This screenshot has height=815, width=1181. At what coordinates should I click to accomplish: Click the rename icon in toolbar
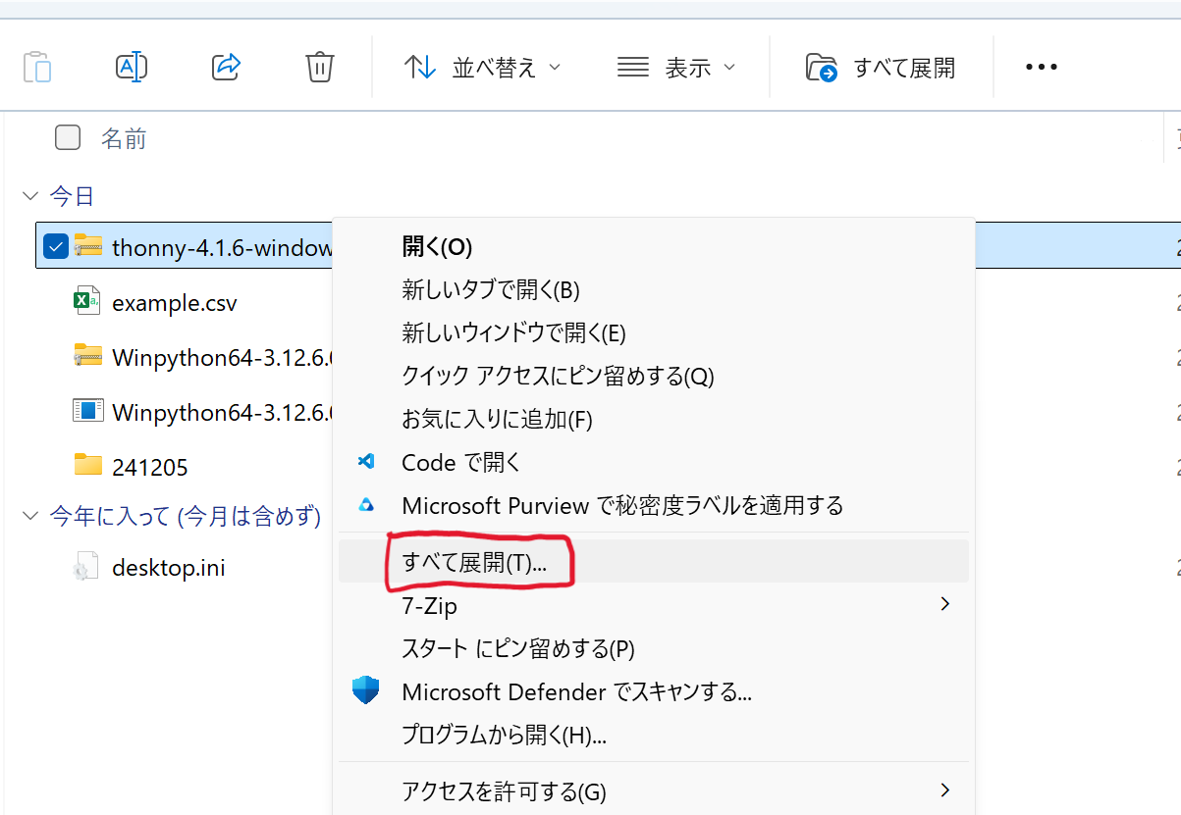point(132,67)
